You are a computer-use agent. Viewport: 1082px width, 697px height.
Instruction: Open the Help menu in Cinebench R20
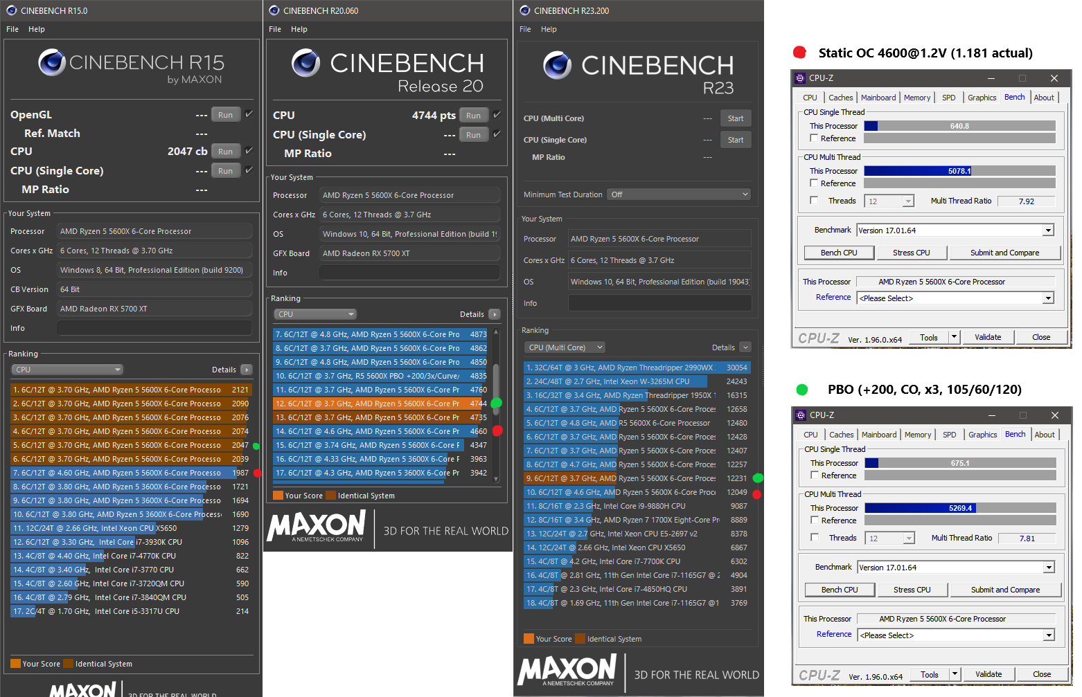point(299,29)
